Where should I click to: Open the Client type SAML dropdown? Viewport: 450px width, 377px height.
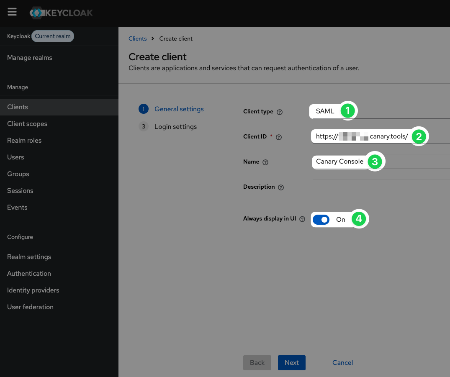click(x=381, y=111)
